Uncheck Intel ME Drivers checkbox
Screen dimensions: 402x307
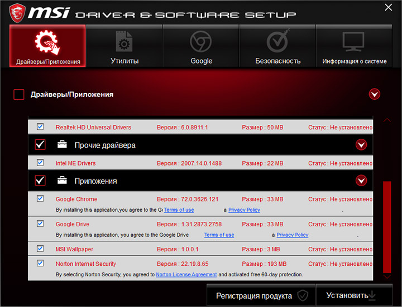click(40, 163)
